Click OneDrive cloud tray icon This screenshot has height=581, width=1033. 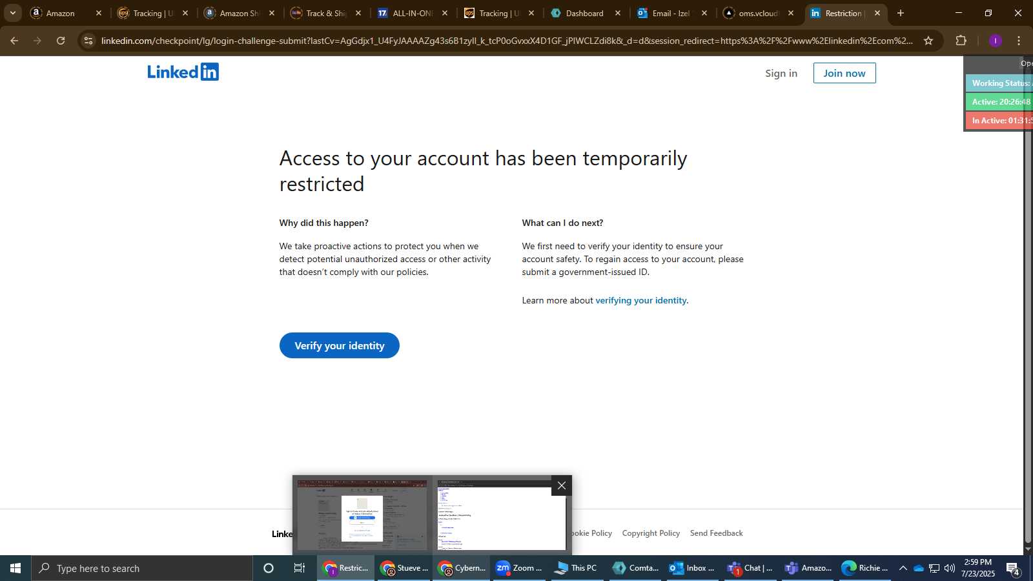(x=918, y=568)
